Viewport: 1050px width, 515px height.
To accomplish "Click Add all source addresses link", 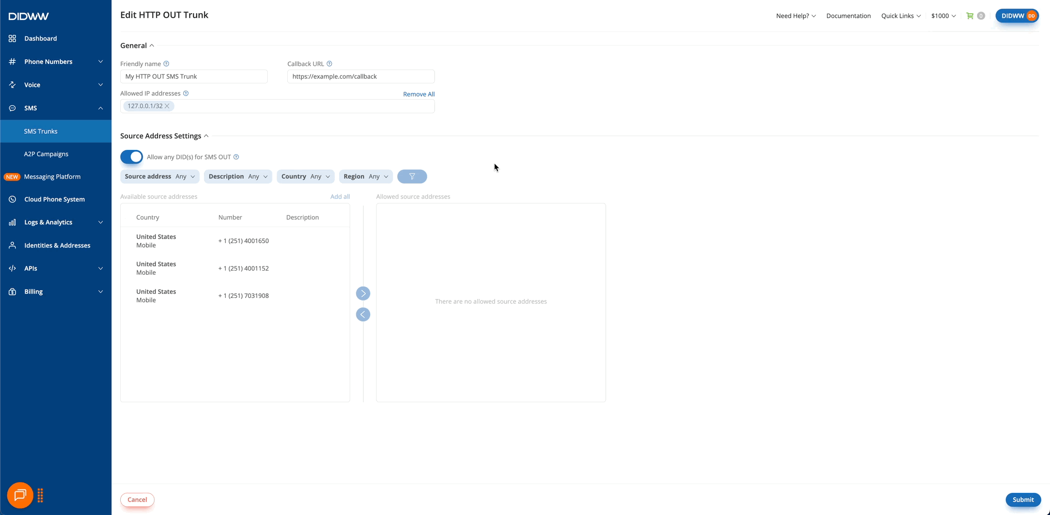I will pos(340,197).
